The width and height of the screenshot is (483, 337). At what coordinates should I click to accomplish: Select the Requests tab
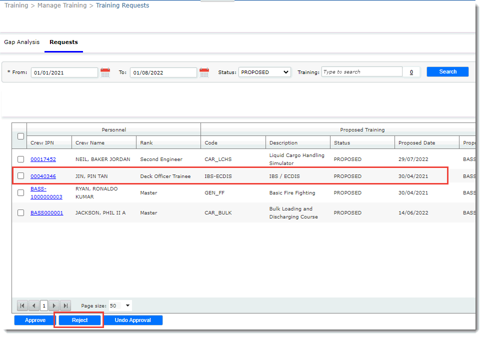[x=63, y=42]
